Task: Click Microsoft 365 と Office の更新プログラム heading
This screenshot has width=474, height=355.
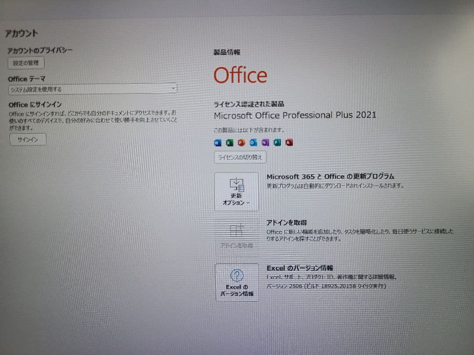Action: [330, 176]
